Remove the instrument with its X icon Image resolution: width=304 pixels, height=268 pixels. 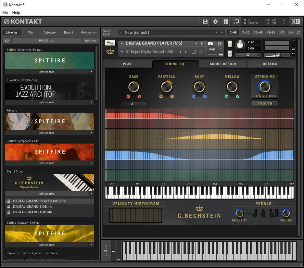(293, 41)
